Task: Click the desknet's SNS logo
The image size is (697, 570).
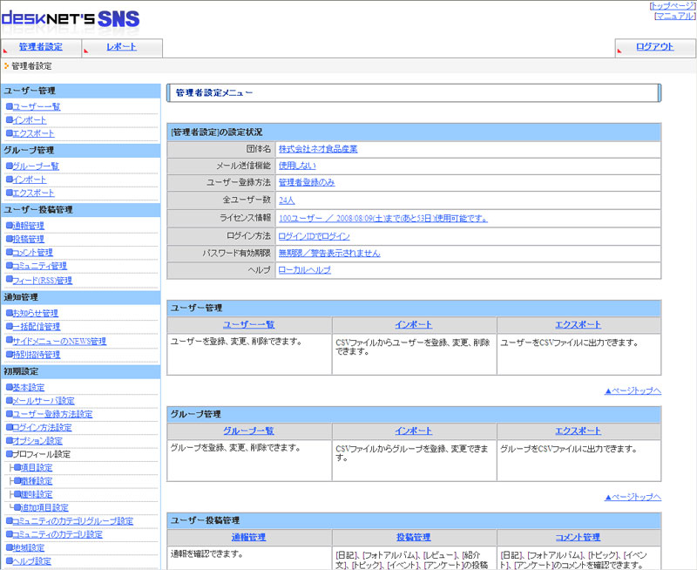Action: pos(71,19)
